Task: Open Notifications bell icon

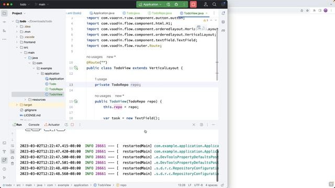Action: pos(224,13)
